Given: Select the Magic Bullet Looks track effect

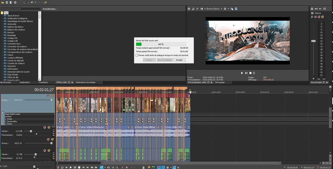Looking at the screenshot, I should [x=12, y=114].
